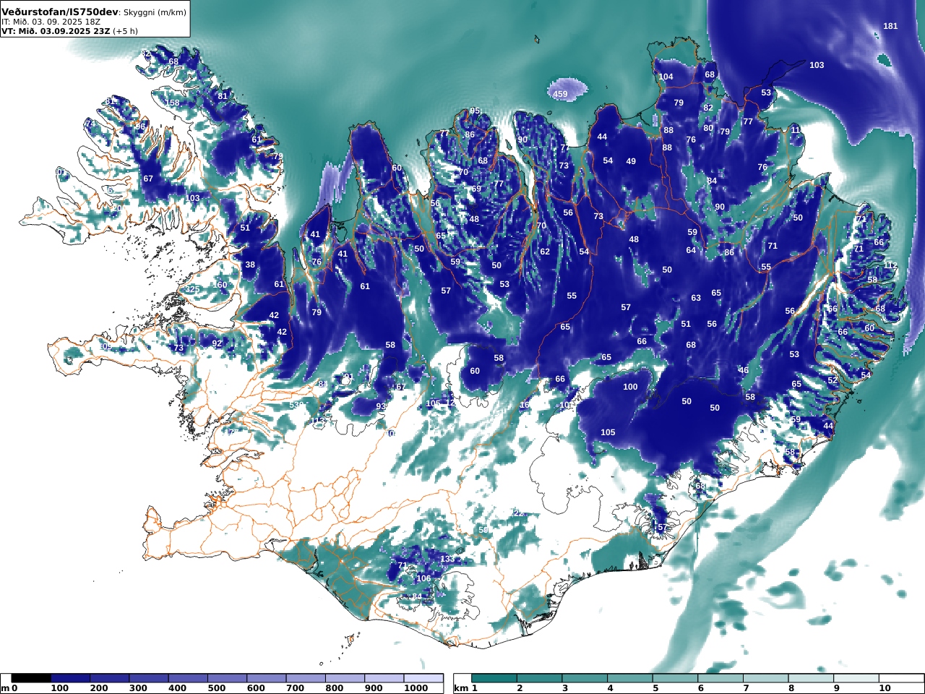The width and height of the screenshot is (925, 694).
Task: Click the 106 value in the south
Action: coord(423,578)
